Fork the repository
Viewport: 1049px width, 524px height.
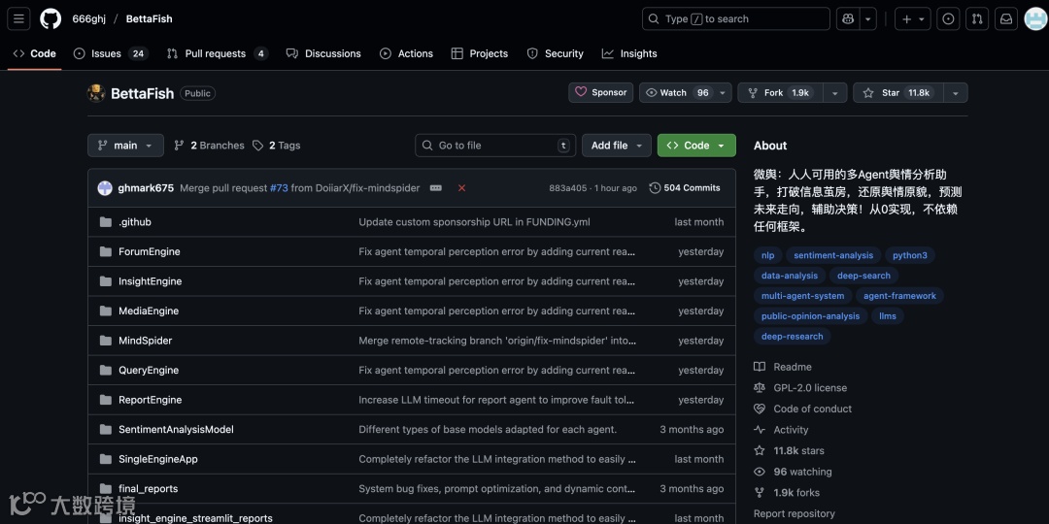click(x=780, y=93)
